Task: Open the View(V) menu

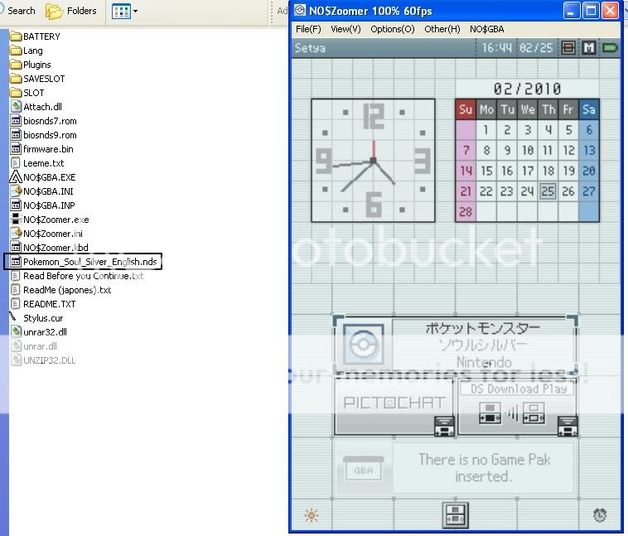Action: [345, 29]
